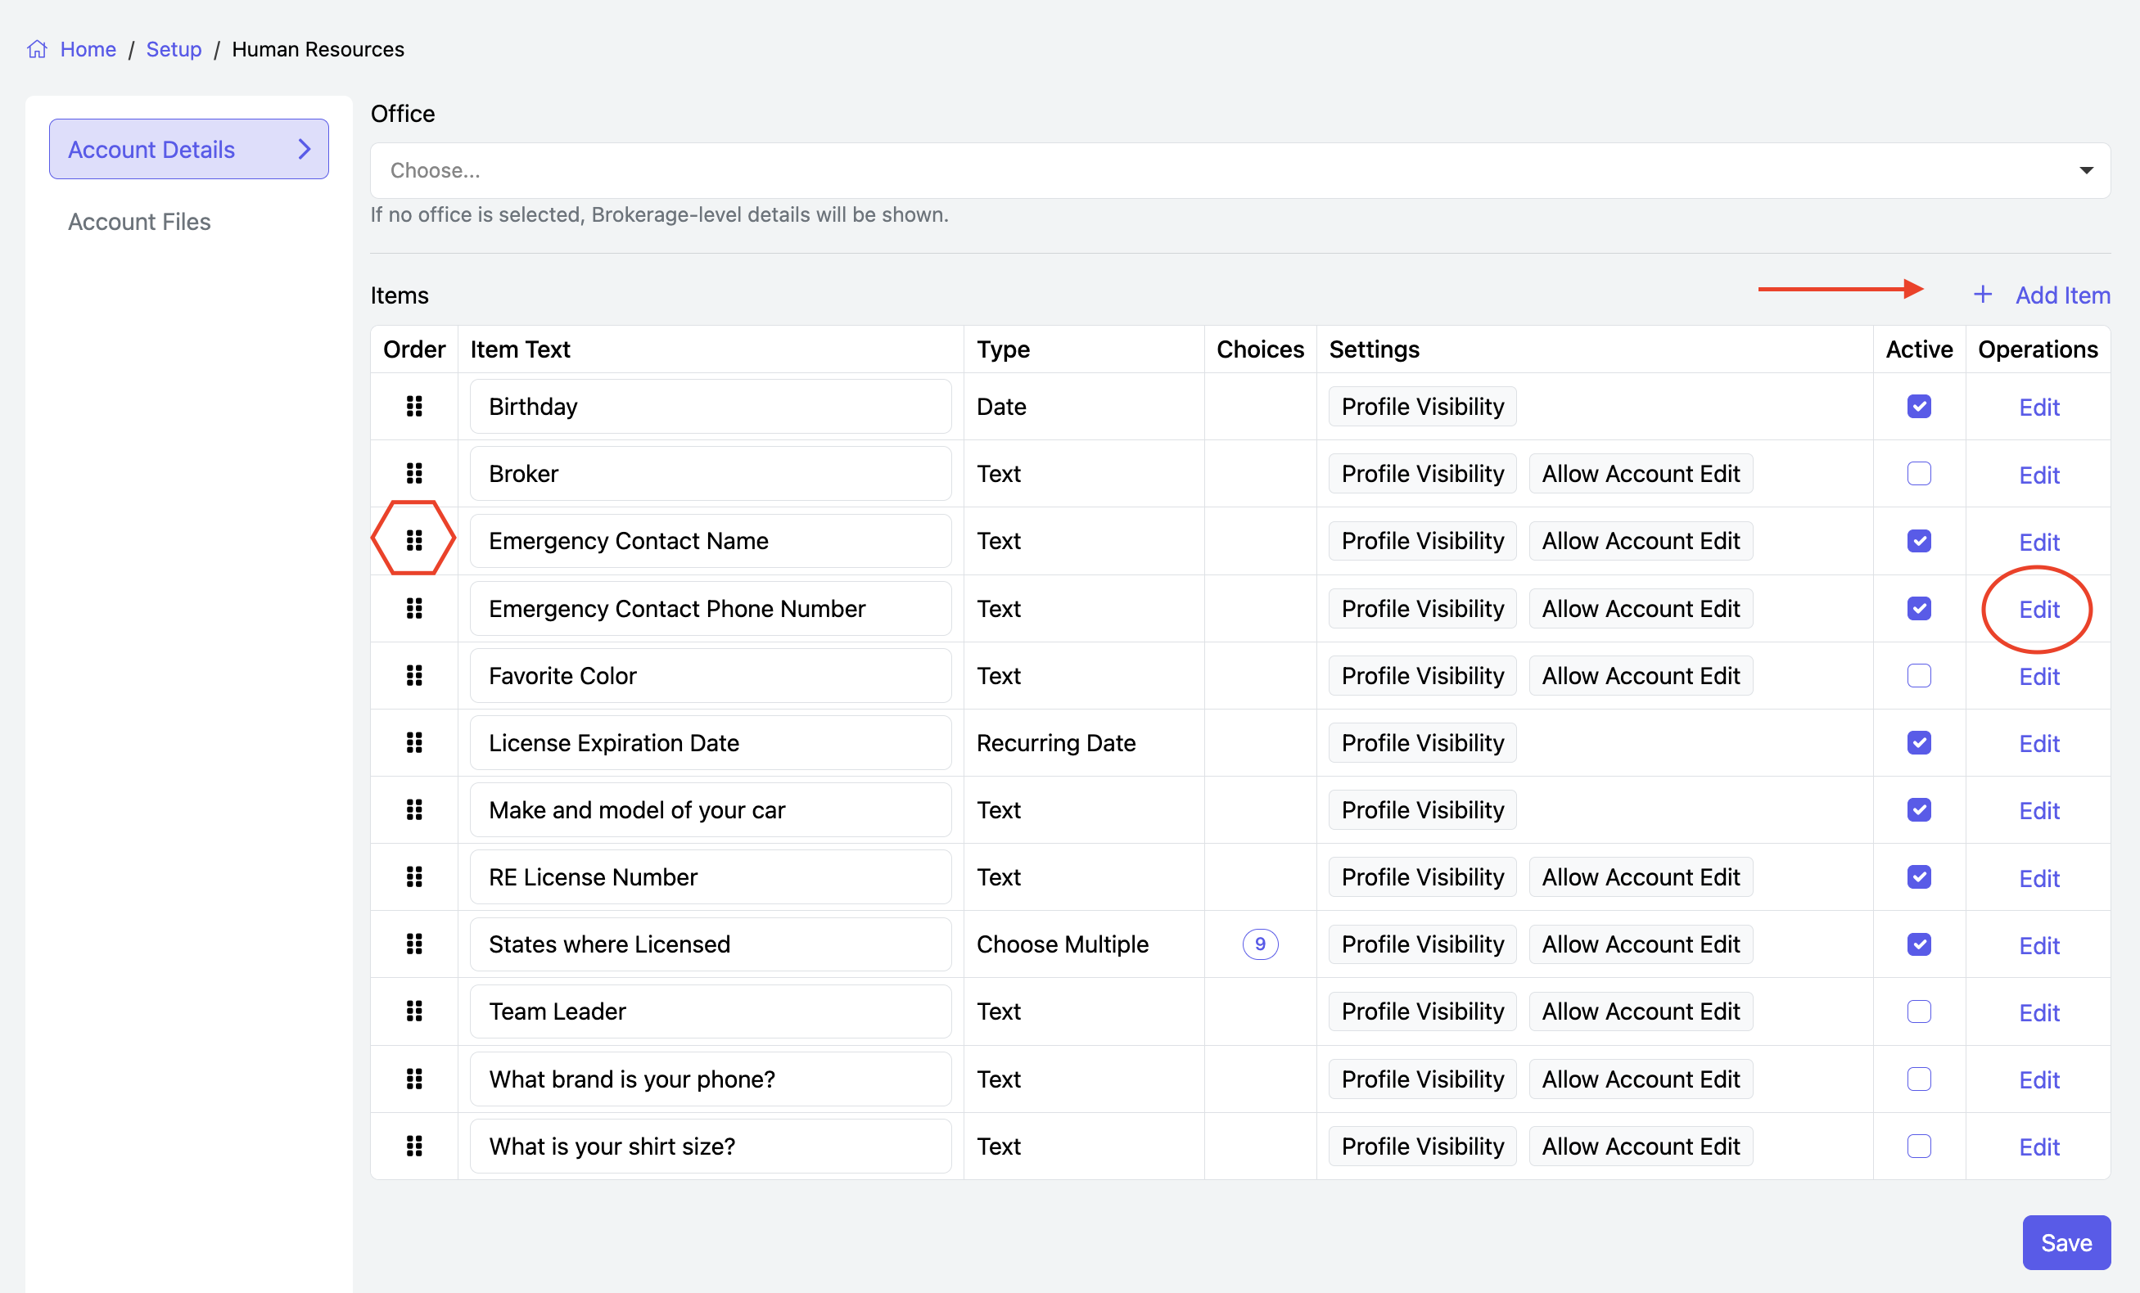
Task: Click drag handle on Favorite Color row
Action: [414, 676]
